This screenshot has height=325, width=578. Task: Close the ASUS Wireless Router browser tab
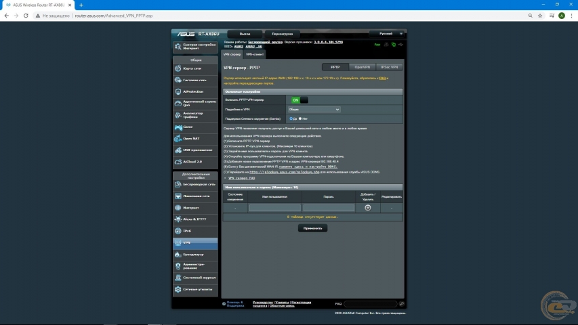[70, 5]
